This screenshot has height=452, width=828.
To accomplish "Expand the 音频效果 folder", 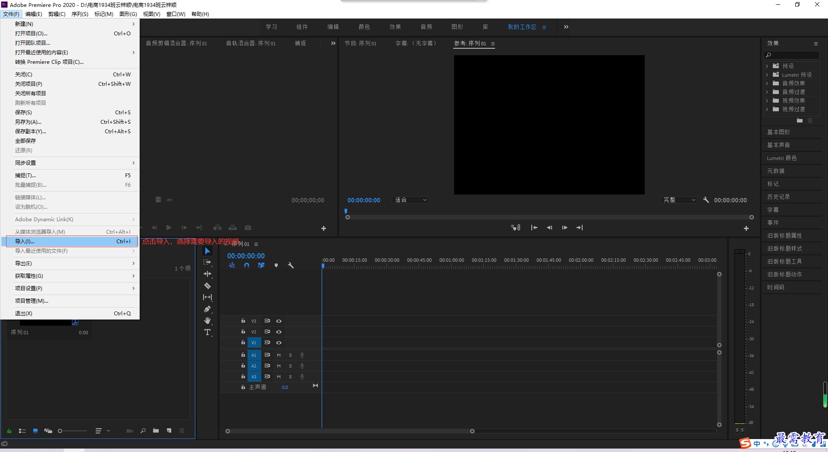I will click(x=767, y=83).
